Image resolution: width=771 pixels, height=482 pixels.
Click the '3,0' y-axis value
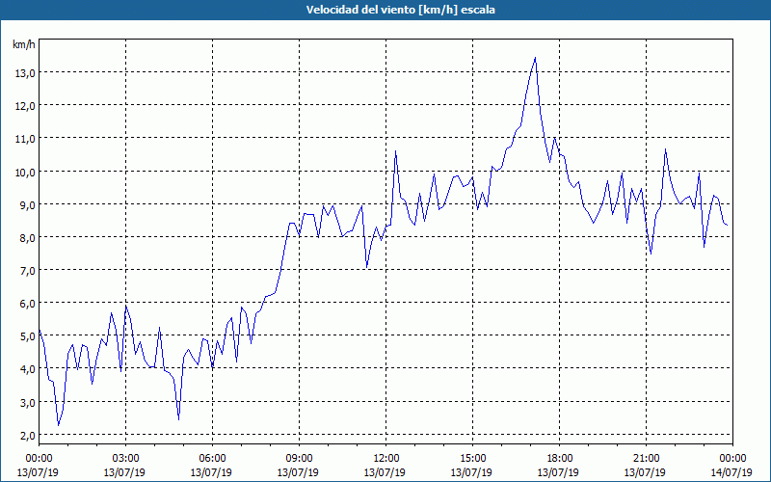[28, 403]
